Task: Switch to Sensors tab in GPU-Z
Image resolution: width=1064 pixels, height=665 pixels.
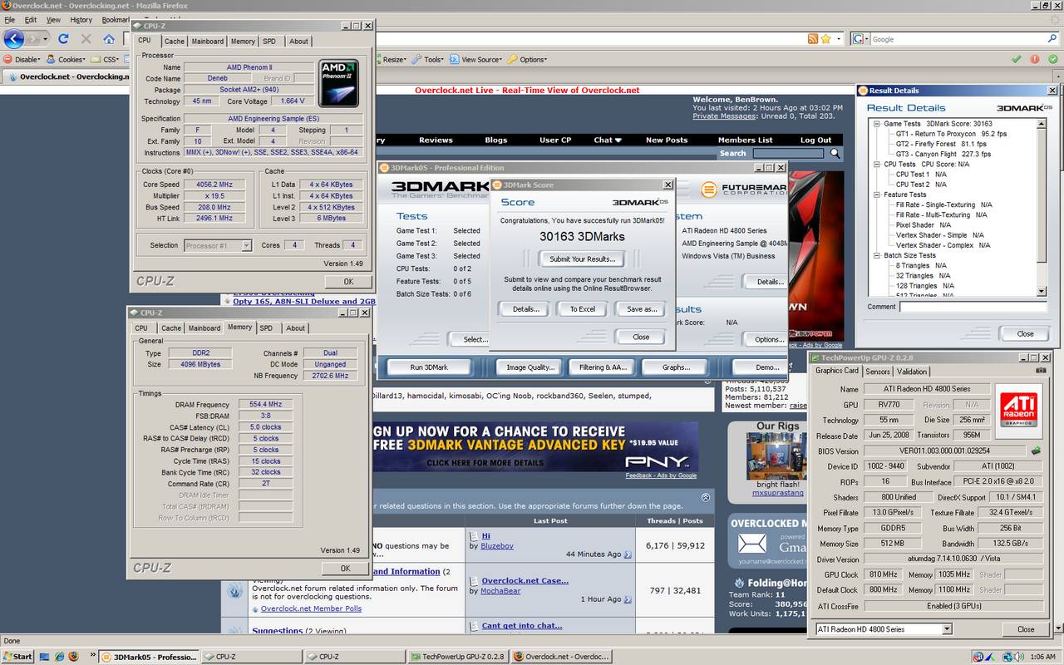Action: (878, 372)
